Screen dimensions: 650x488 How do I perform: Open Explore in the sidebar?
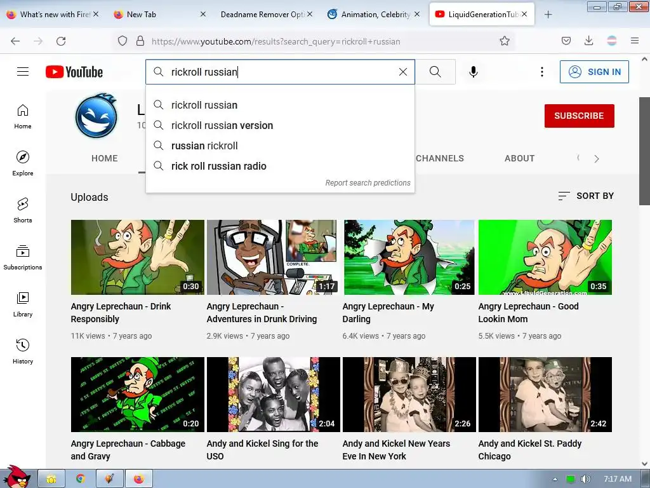tap(23, 163)
